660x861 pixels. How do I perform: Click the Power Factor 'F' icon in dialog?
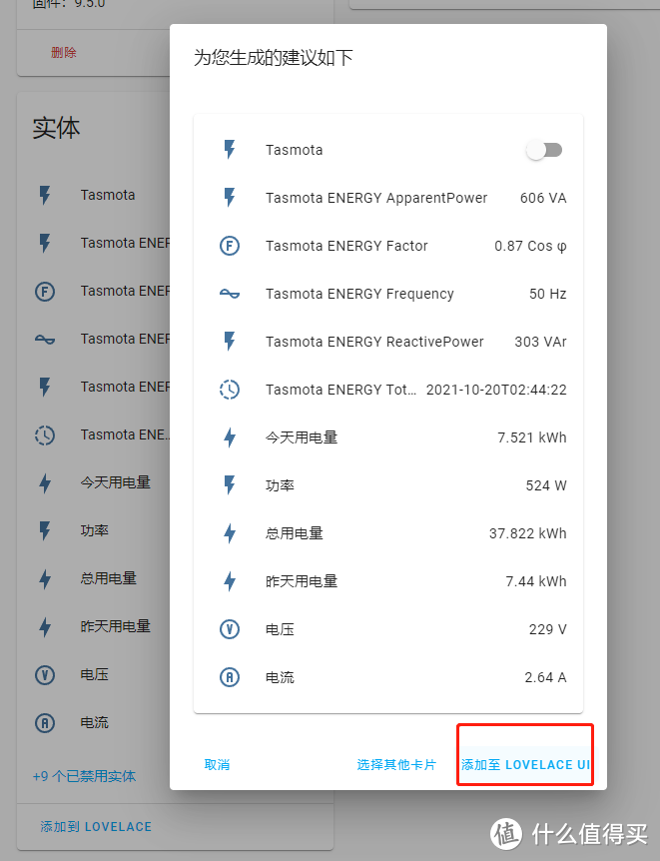[230, 246]
